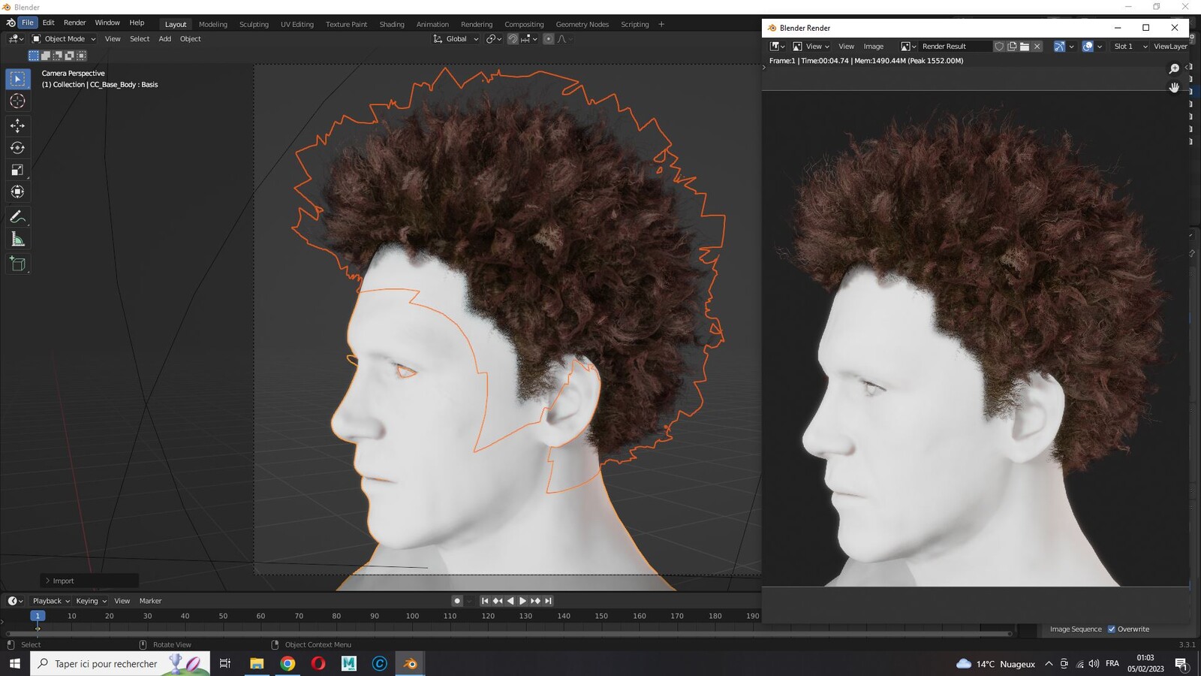Click the zoom magnifier in render window
This screenshot has height=676, width=1201.
point(1174,69)
